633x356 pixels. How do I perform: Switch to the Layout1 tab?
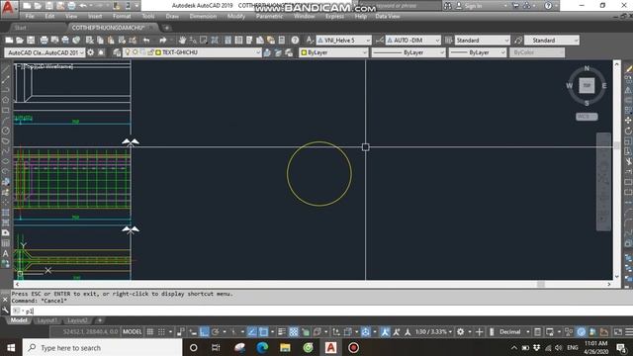tap(46, 320)
